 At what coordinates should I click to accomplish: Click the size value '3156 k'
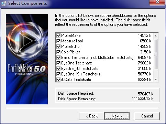[x=146, y=52]
